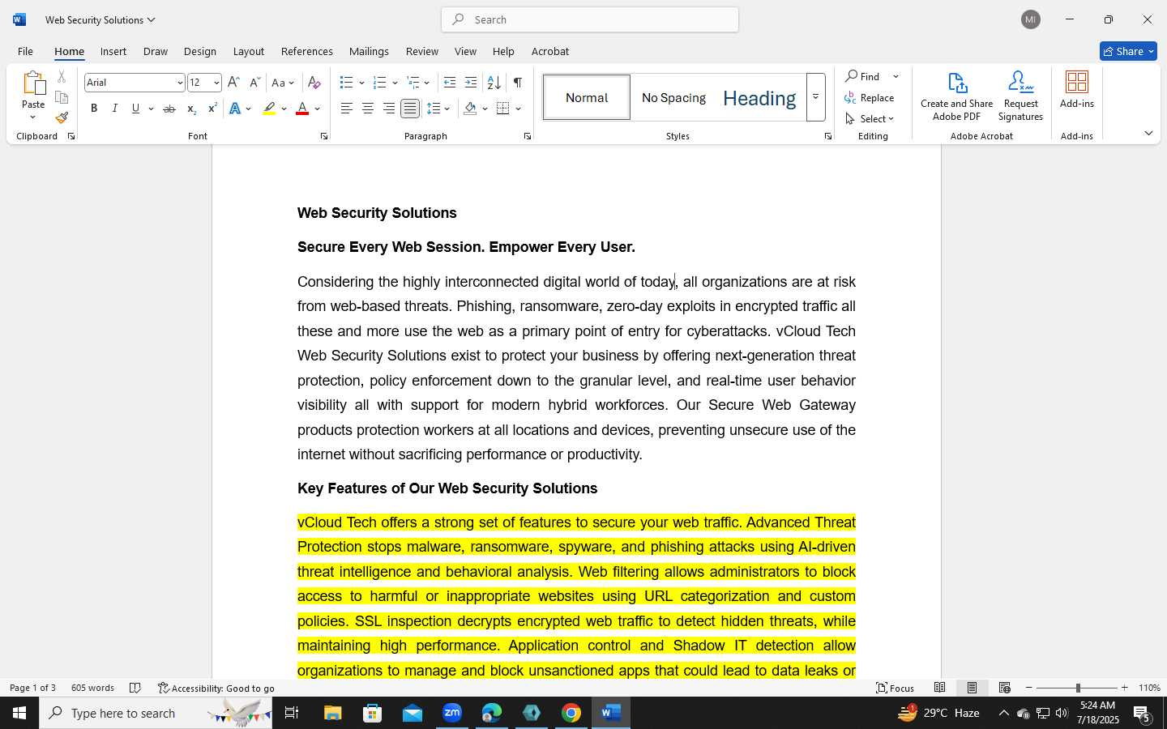This screenshot has height=729, width=1167.
Task: Clear all formatting with the eraser-A icon
Action: (x=314, y=83)
